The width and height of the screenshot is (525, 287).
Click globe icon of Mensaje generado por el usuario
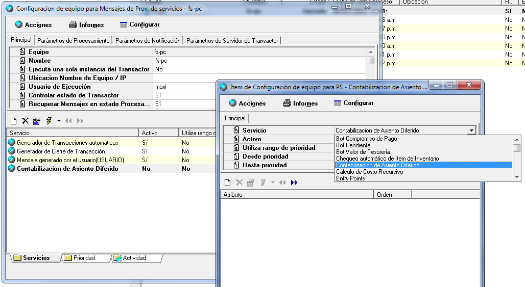coord(12,160)
